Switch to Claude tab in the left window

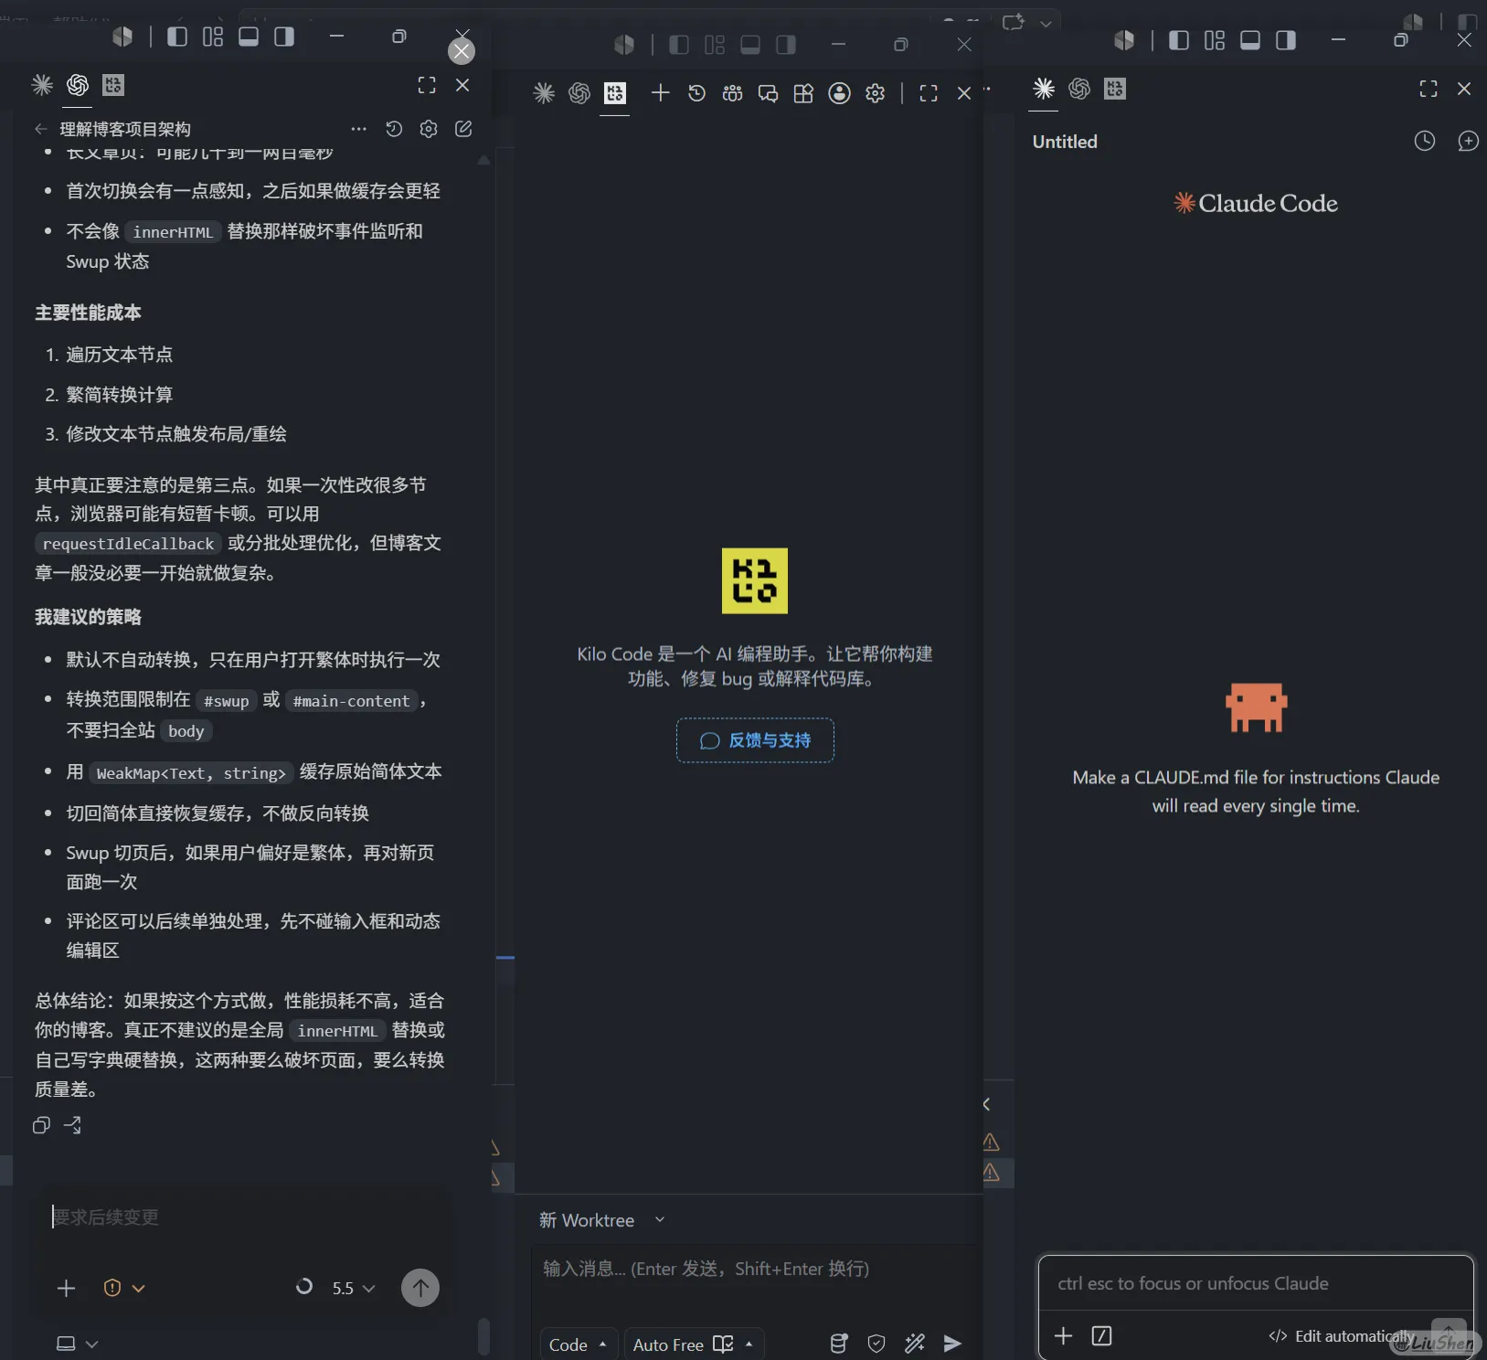tap(42, 85)
